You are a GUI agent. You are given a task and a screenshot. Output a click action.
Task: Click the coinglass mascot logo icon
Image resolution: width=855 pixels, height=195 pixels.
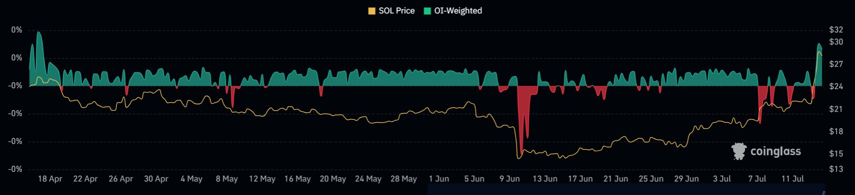[739, 151]
